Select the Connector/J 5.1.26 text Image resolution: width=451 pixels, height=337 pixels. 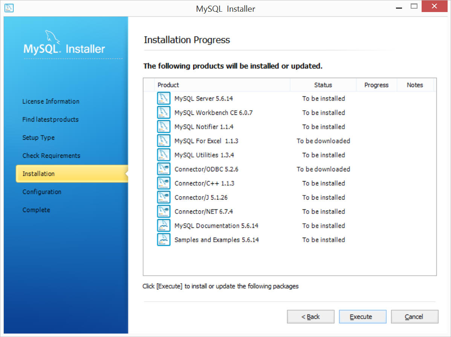point(201,197)
